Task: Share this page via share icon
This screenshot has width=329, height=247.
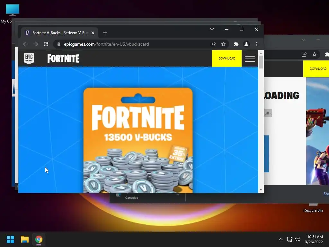Action: click(213, 44)
